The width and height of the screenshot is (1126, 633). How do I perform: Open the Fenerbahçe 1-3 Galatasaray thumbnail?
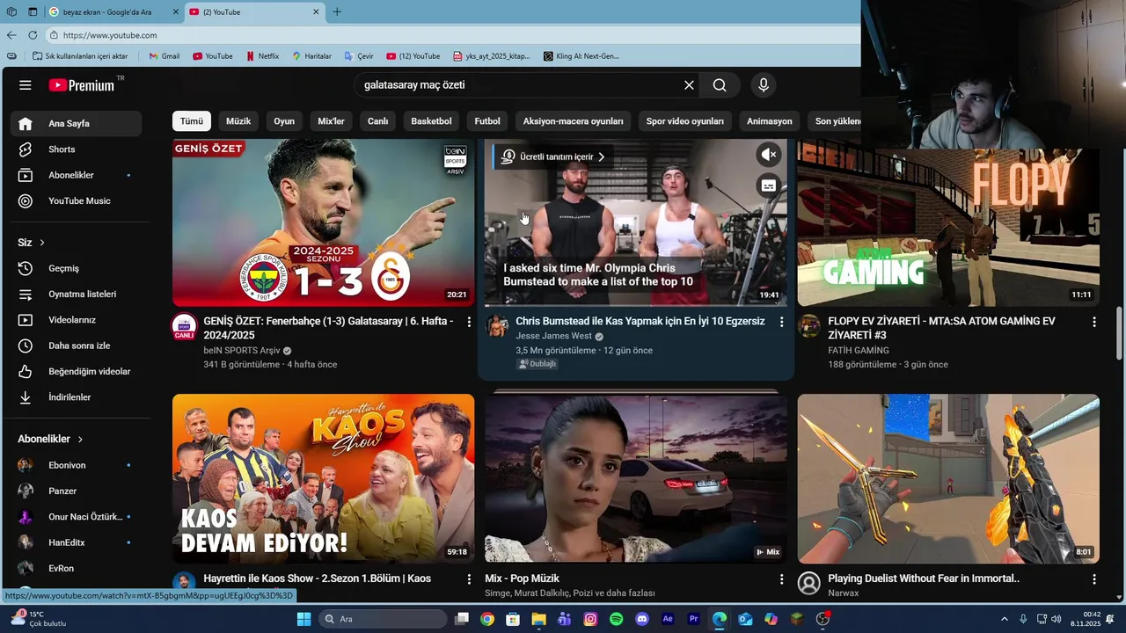coord(323,222)
